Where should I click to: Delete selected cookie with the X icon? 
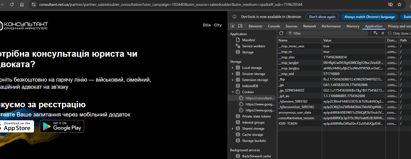point(383,33)
